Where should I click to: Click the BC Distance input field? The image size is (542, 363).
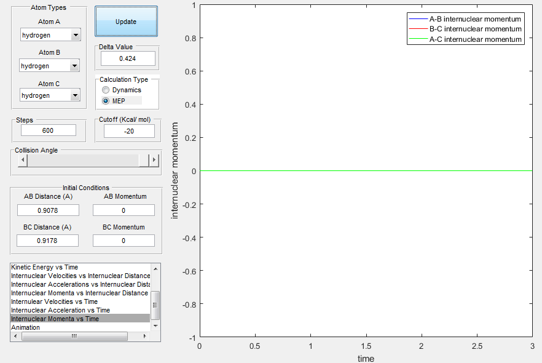pyautogui.click(x=47, y=241)
